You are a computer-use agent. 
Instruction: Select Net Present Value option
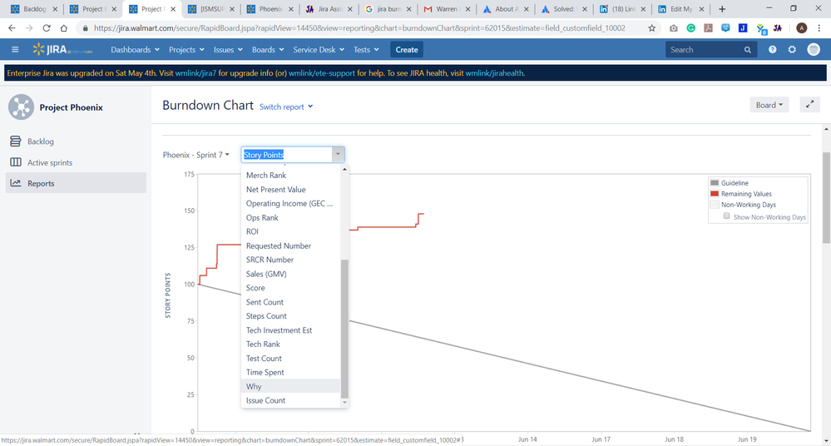(290, 190)
